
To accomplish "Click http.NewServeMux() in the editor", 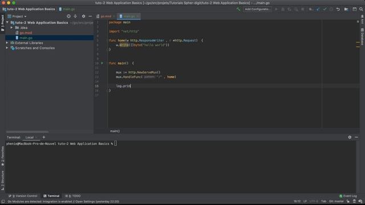I will [x=144, y=72].
